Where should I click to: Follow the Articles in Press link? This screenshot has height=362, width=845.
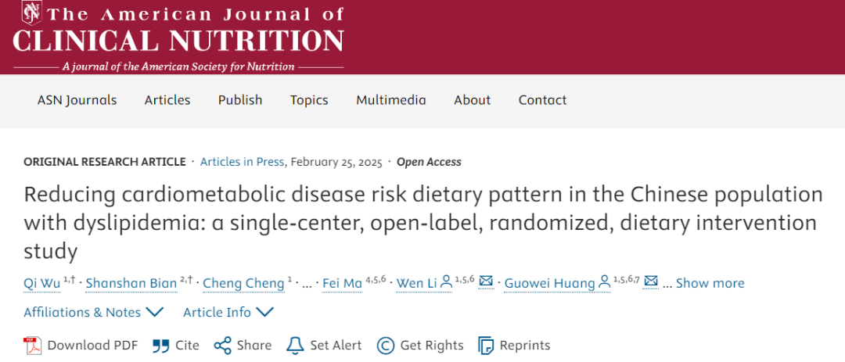[242, 162]
